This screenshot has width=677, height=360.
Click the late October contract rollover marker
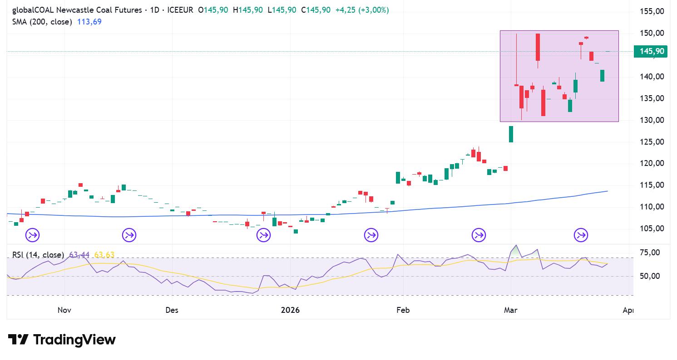tap(33, 235)
